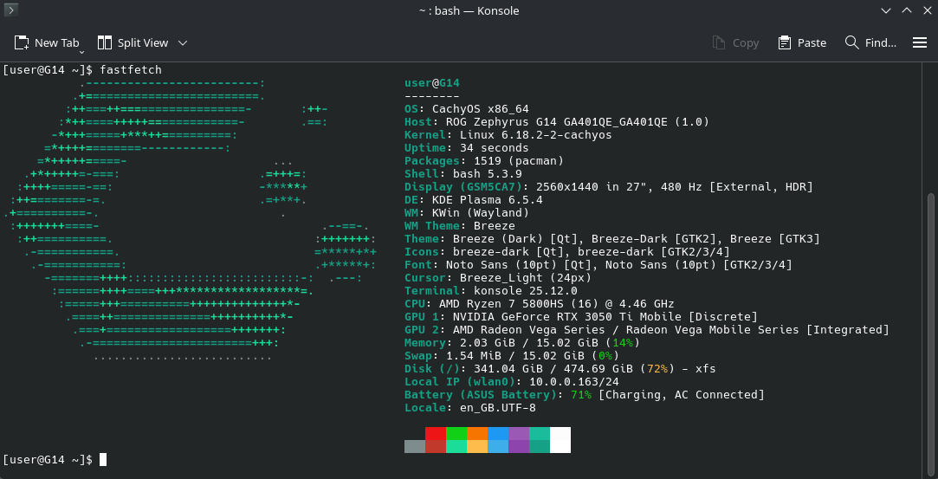Click the '~ : bash — Konsole' window title
The height and width of the screenshot is (479, 938).
(x=469, y=10)
